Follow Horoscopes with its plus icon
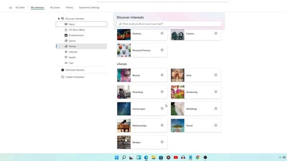 (162, 108)
